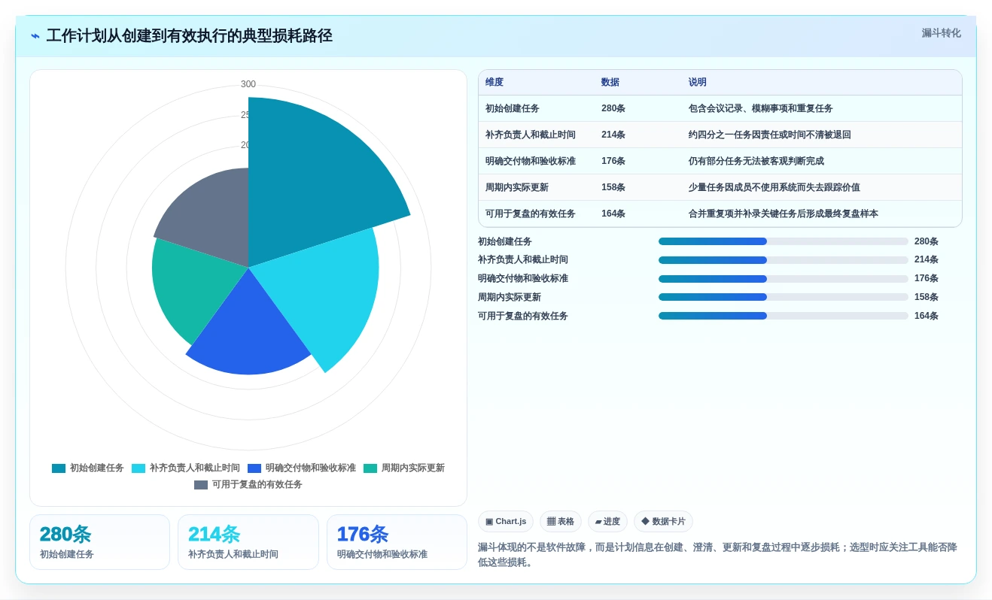Click the 周期内实际更新 progress bar
The width and height of the screenshot is (992, 600).
(x=784, y=297)
